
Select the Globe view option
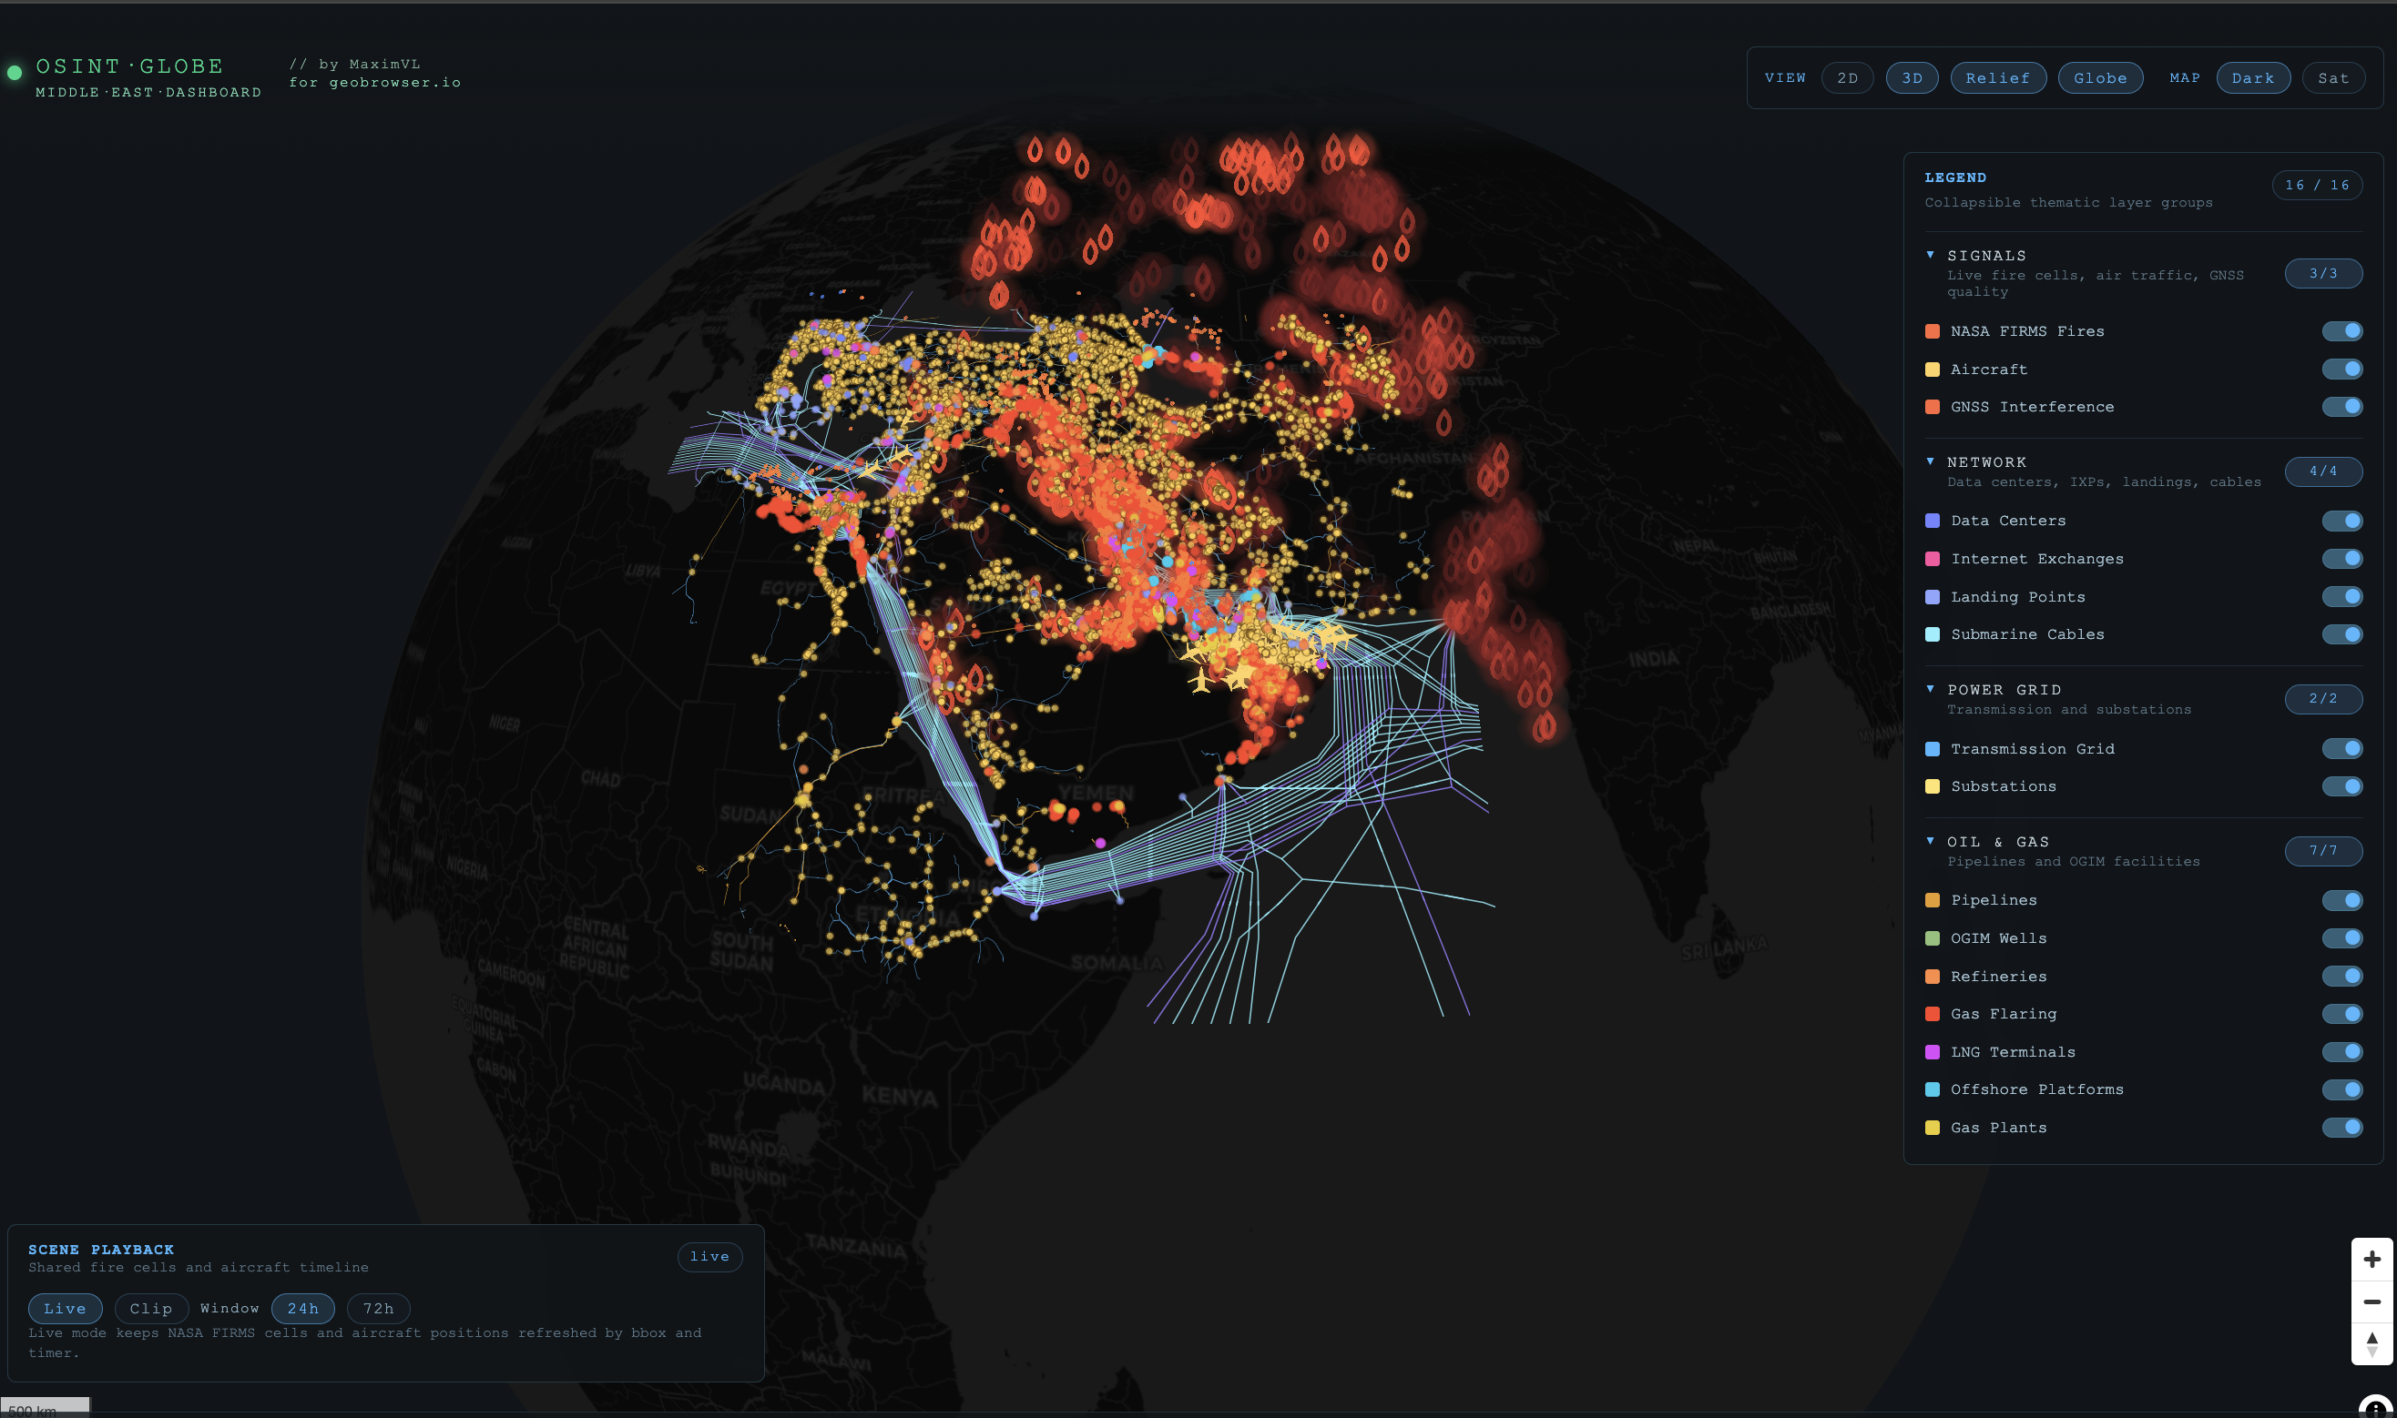tap(2099, 78)
